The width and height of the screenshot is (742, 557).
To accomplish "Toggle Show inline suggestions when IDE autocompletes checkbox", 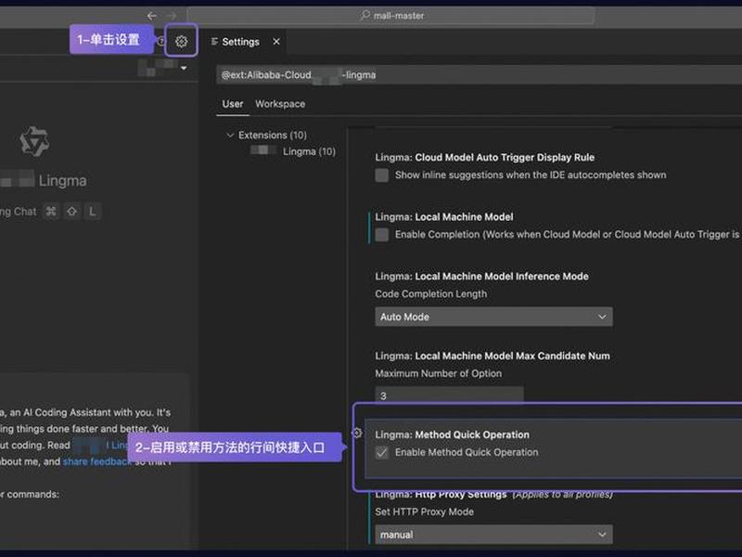I will (382, 175).
